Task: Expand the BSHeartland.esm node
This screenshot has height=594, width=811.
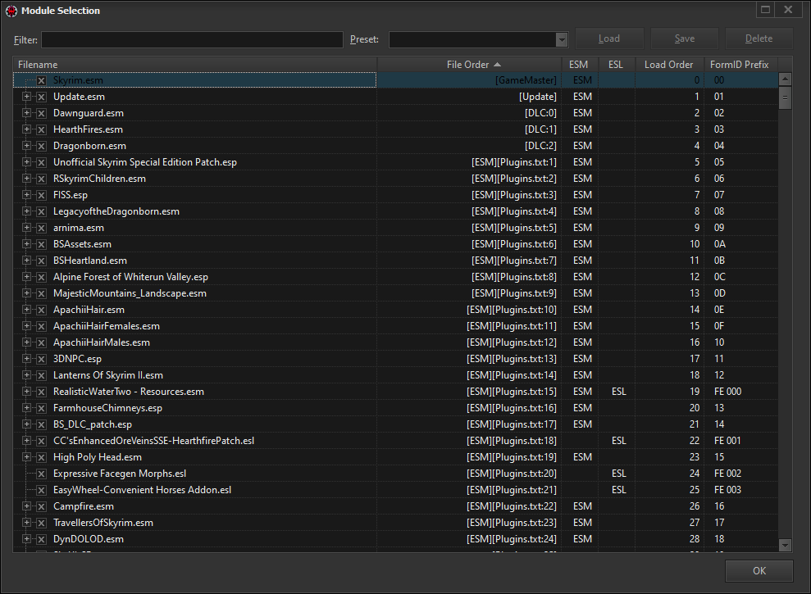Action: tap(26, 261)
